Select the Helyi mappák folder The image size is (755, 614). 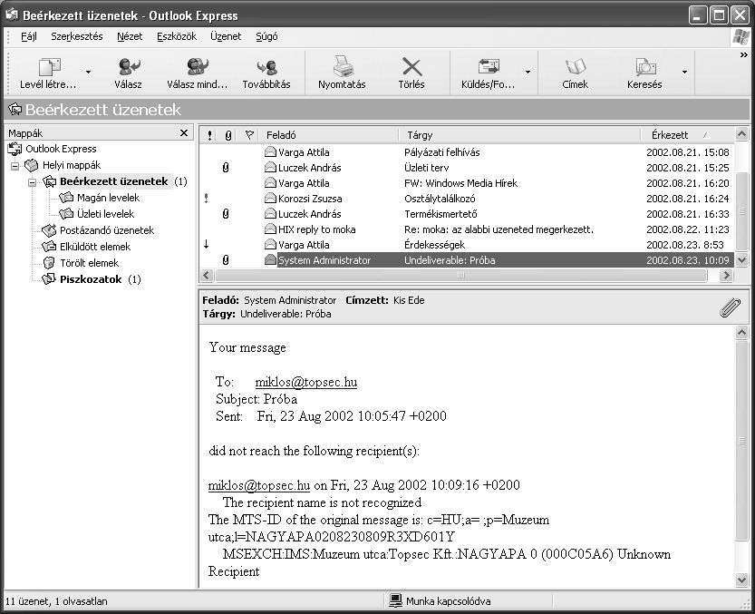pyautogui.click(x=72, y=165)
